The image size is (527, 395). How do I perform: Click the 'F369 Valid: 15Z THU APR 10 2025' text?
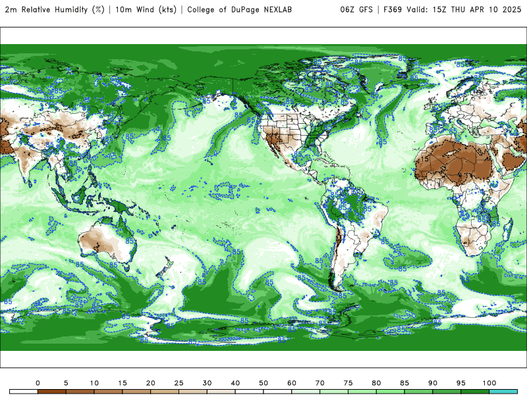(453, 9)
